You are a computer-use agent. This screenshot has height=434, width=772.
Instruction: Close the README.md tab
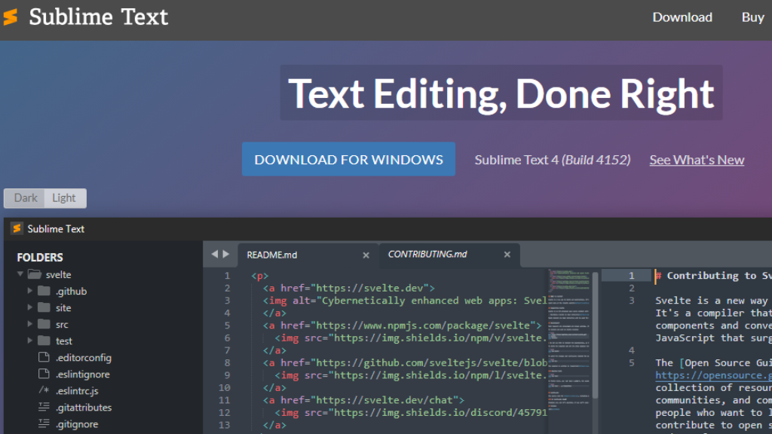[366, 255]
